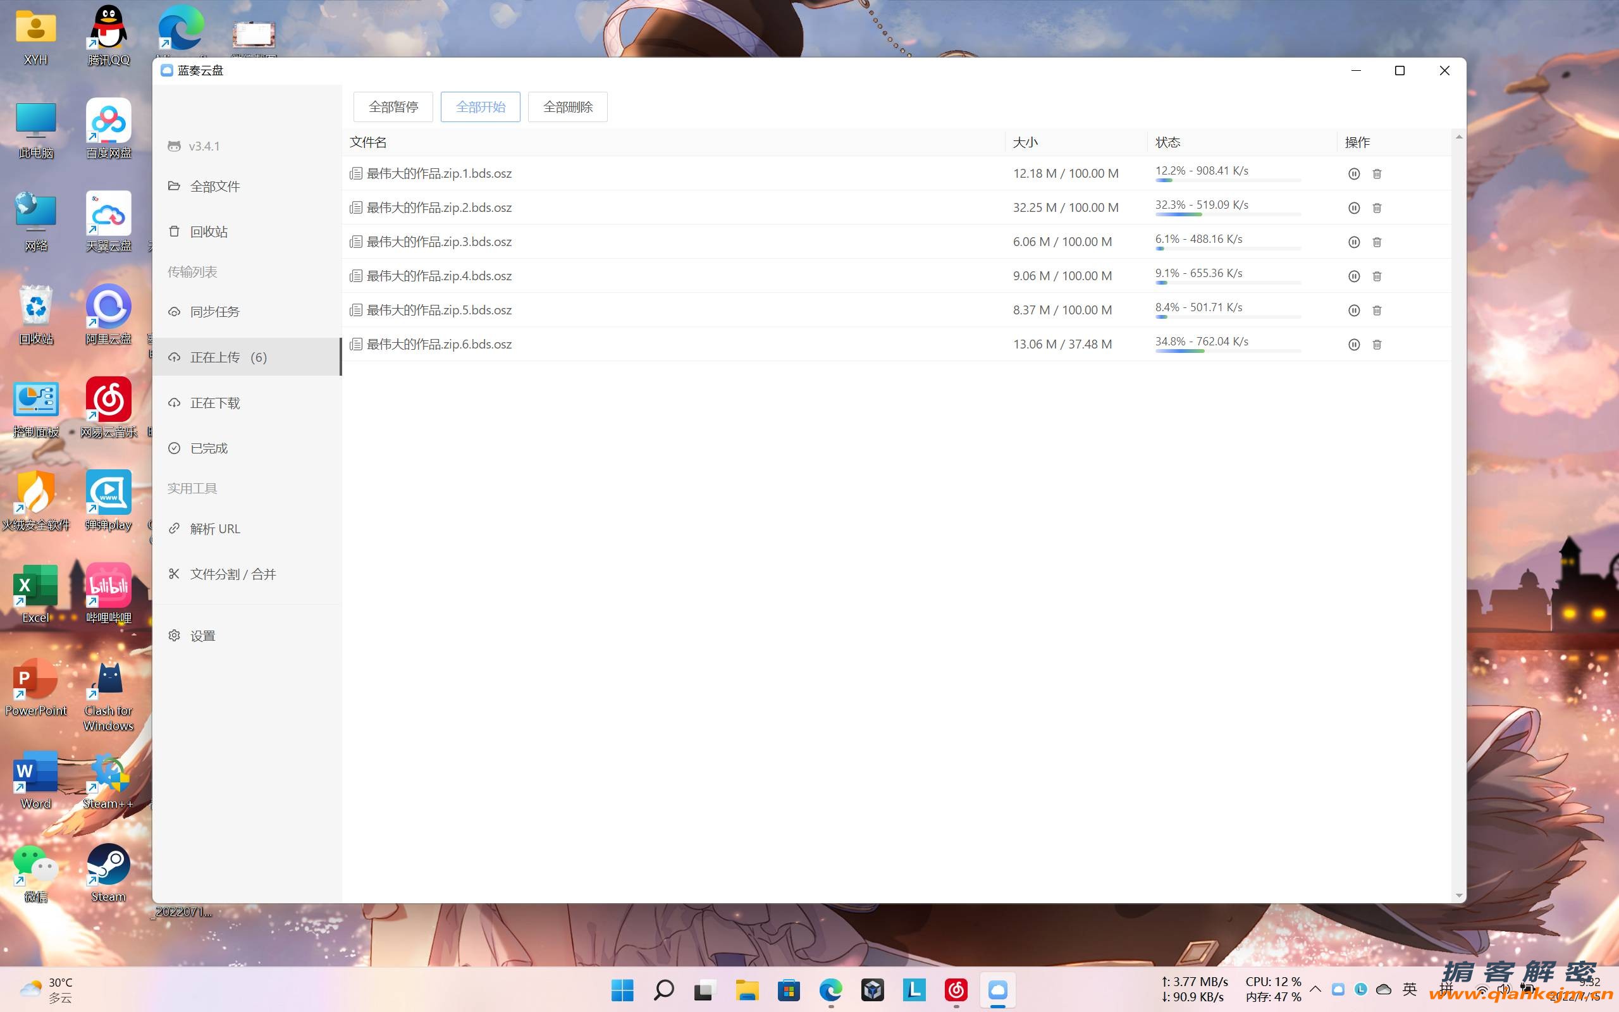Pause upload of 最伟大的作品.zip.4.bds.osz
The image size is (1619, 1012).
(x=1353, y=276)
